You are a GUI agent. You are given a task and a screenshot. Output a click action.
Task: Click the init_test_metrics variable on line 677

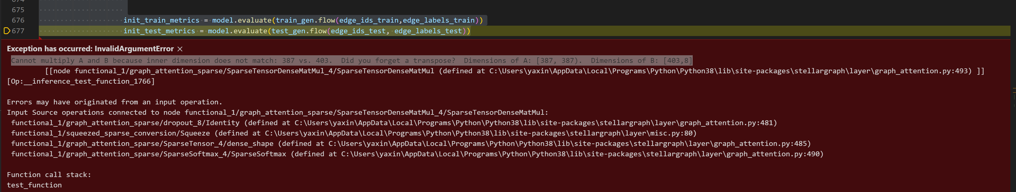click(x=159, y=31)
